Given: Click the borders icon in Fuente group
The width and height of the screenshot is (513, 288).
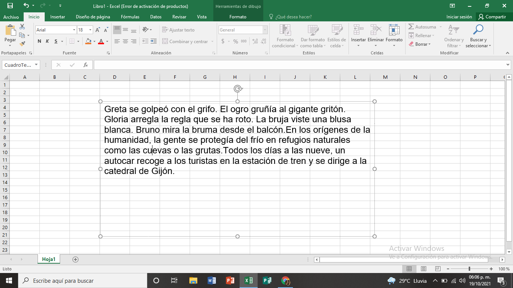Looking at the screenshot, I should (x=72, y=41).
